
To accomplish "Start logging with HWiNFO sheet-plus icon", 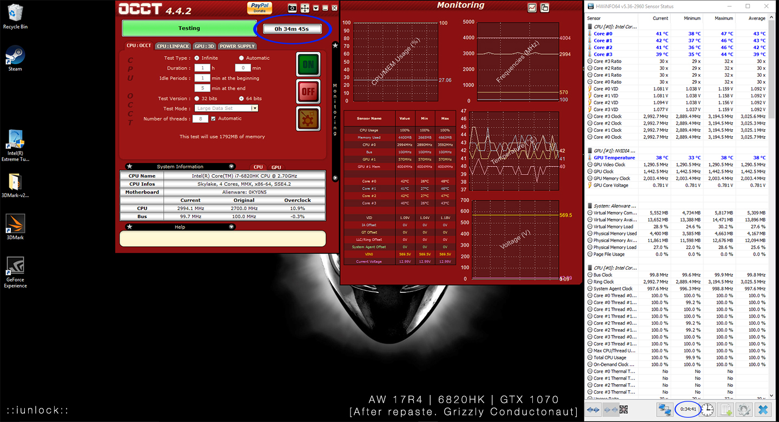I will click(727, 410).
